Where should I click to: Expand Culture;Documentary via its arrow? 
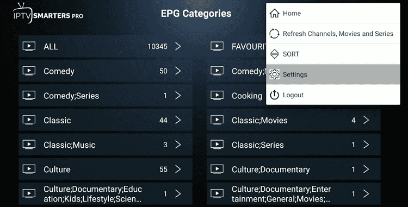click(366, 169)
